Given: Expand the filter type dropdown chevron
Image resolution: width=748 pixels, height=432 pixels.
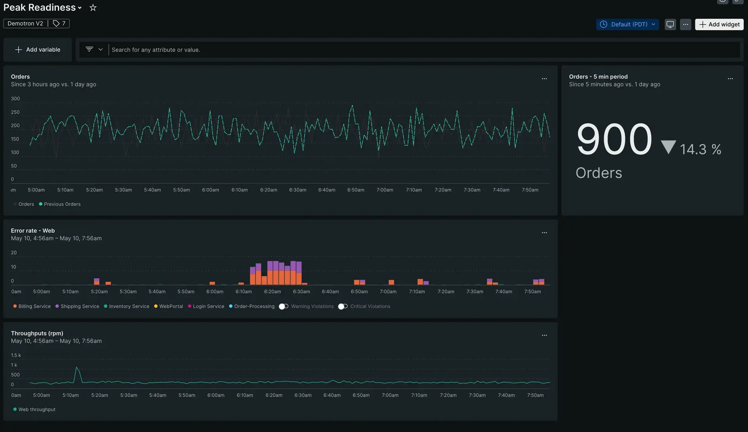Looking at the screenshot, I should (101, 50).
